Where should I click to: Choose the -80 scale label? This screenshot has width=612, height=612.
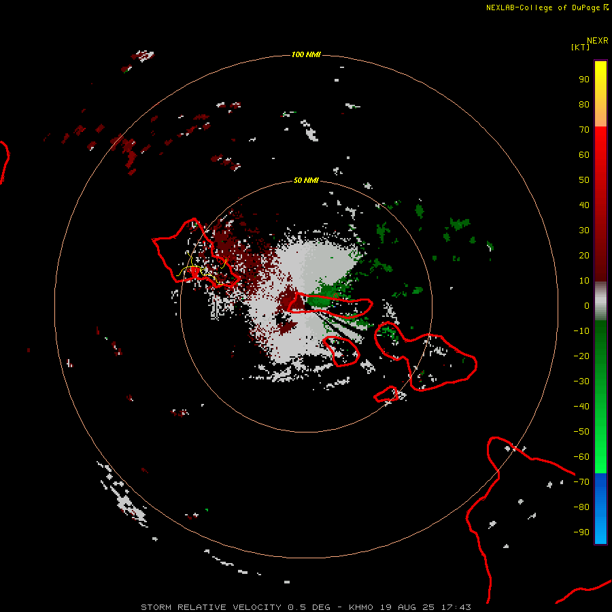pyautogui.click(x=581, y=507)
